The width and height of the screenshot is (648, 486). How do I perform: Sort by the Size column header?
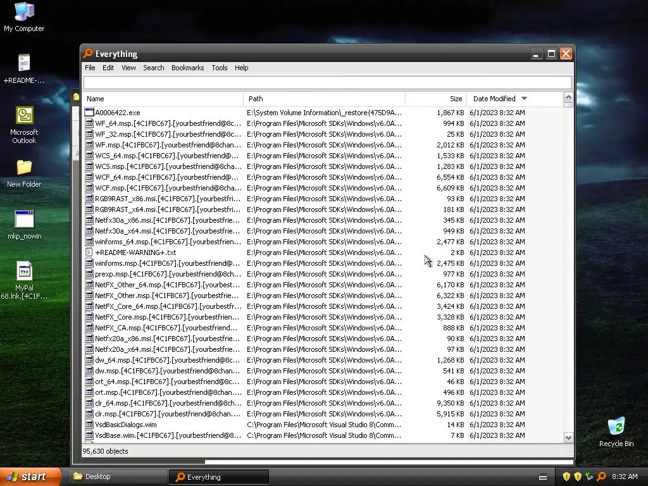pos(435,99)
